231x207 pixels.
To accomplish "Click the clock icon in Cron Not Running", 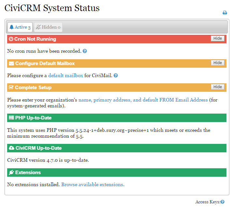I will pos(11,39).
